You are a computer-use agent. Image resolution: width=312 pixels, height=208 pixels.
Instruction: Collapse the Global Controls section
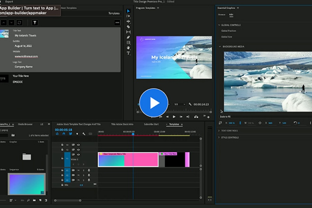[x=219, y=25]
